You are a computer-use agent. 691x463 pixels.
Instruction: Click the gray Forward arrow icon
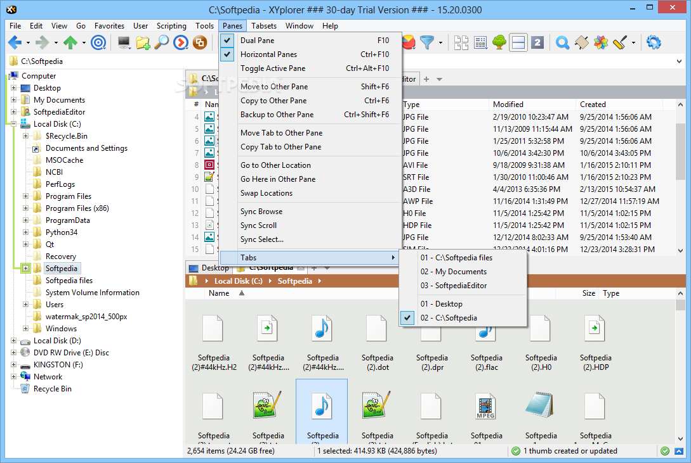[x=42, y=42]
